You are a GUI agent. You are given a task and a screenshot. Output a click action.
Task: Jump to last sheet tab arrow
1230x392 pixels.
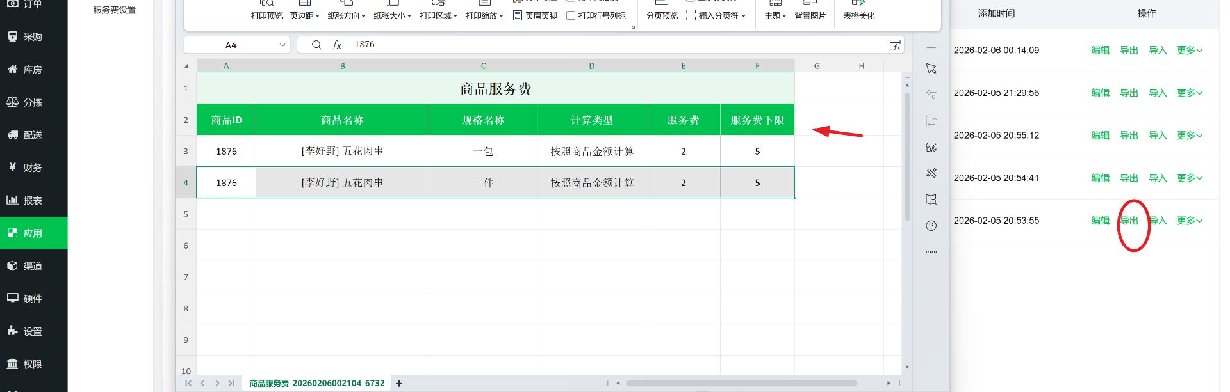(231, 383)
